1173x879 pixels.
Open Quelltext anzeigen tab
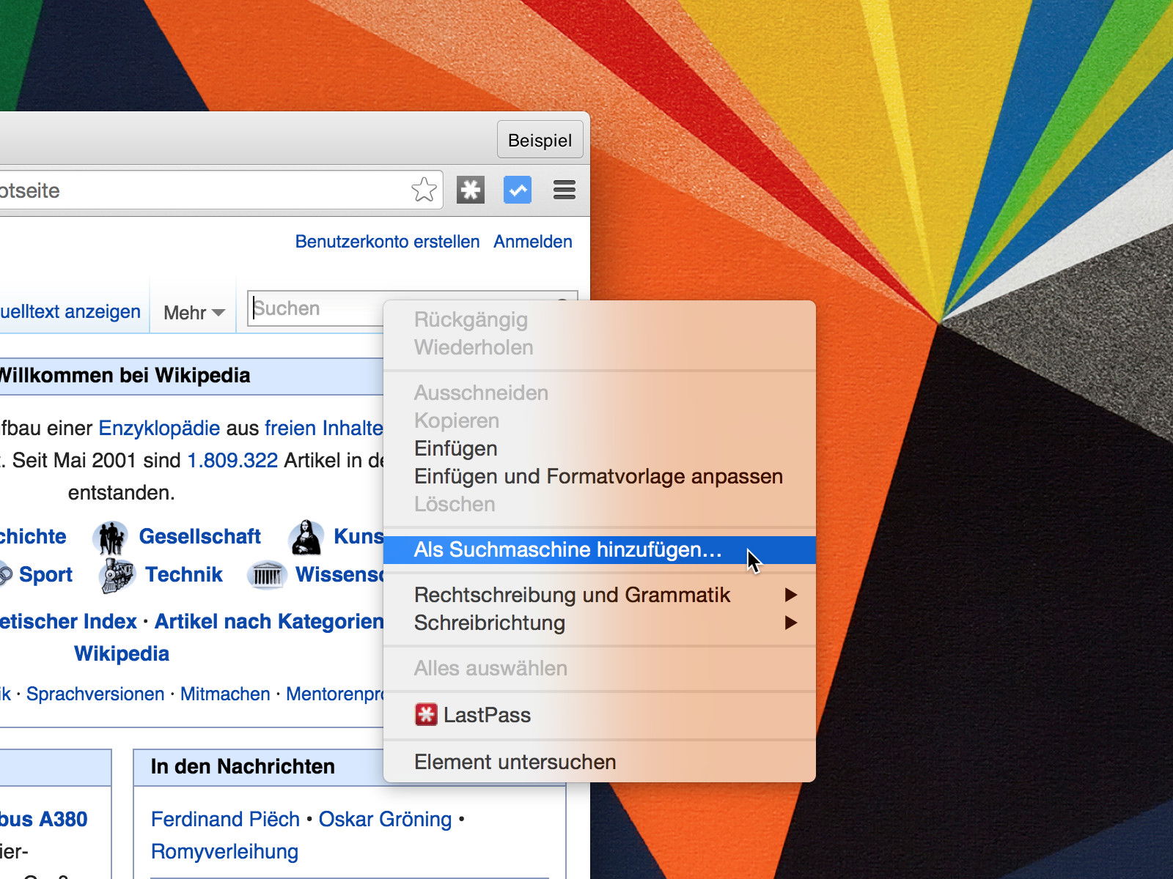[70, 311]
